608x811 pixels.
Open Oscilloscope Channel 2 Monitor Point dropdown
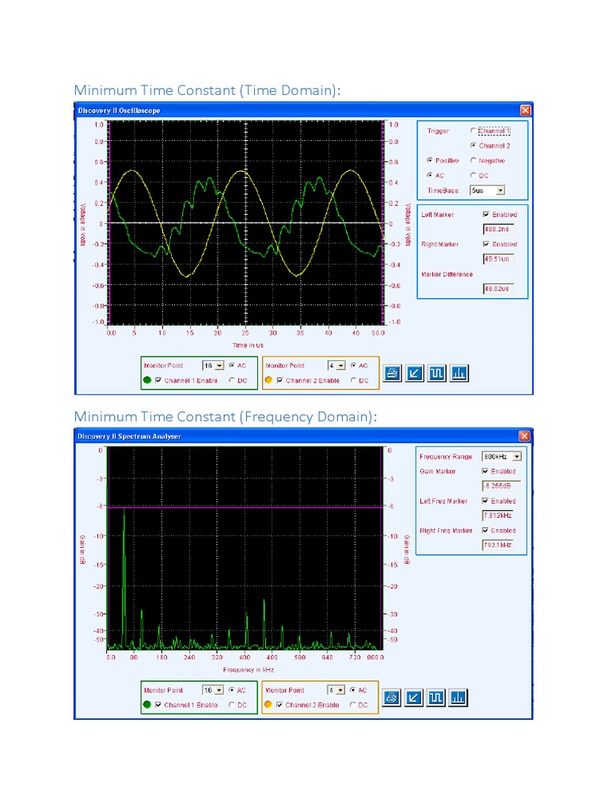coord(340,366)
